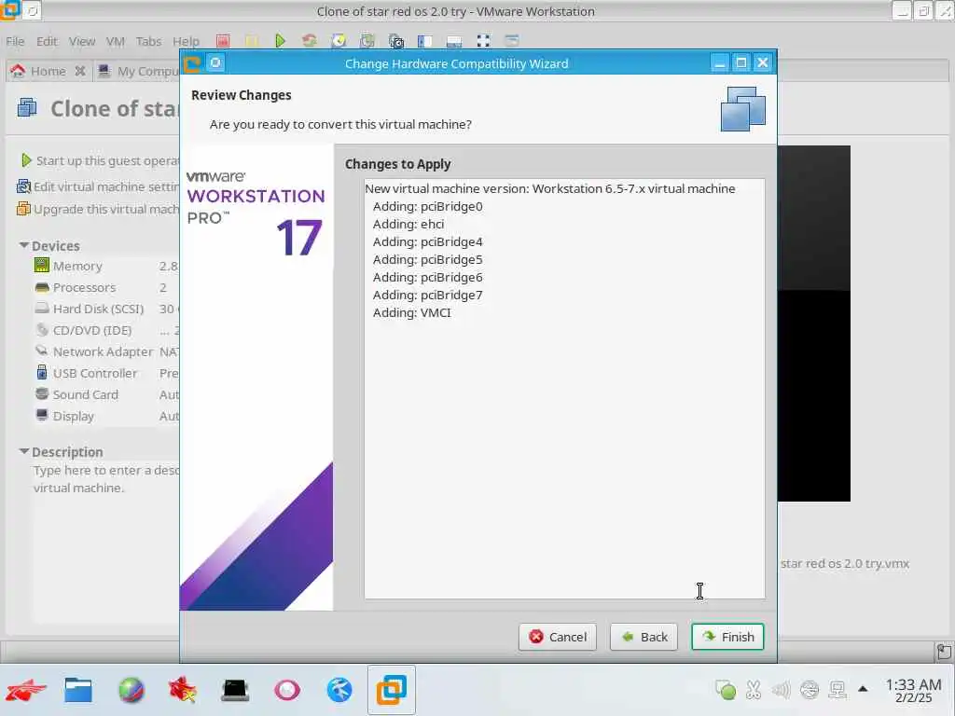Image resolution: width=955 pixels, height=716 pixels.
Task: Toggle the library sidebar toolbar icon
Action: pos(425,41)
